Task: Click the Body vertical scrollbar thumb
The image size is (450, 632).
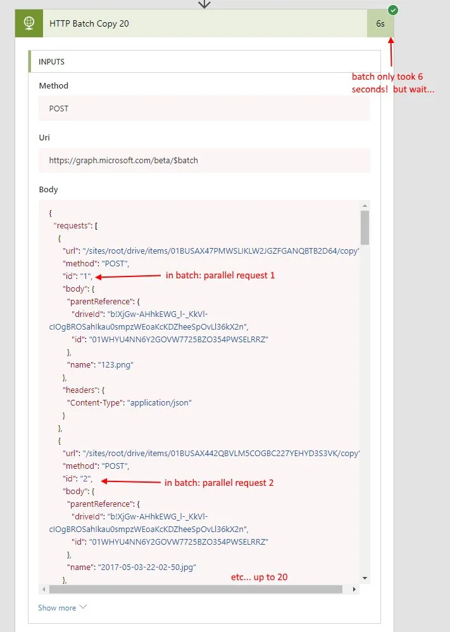Action: click(365, 228)
